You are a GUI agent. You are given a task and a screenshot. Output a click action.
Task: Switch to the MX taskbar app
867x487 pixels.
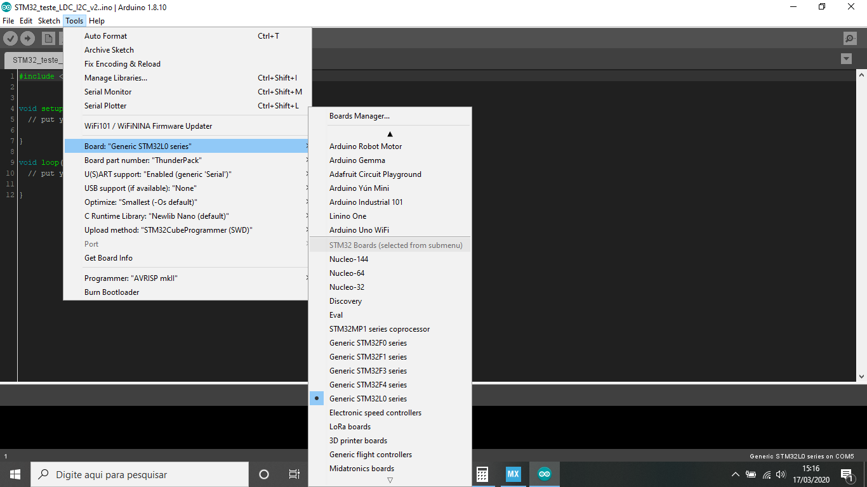(x=513, y=474)
